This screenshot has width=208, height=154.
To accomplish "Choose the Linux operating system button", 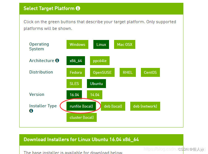I will [x=101, y=44].
